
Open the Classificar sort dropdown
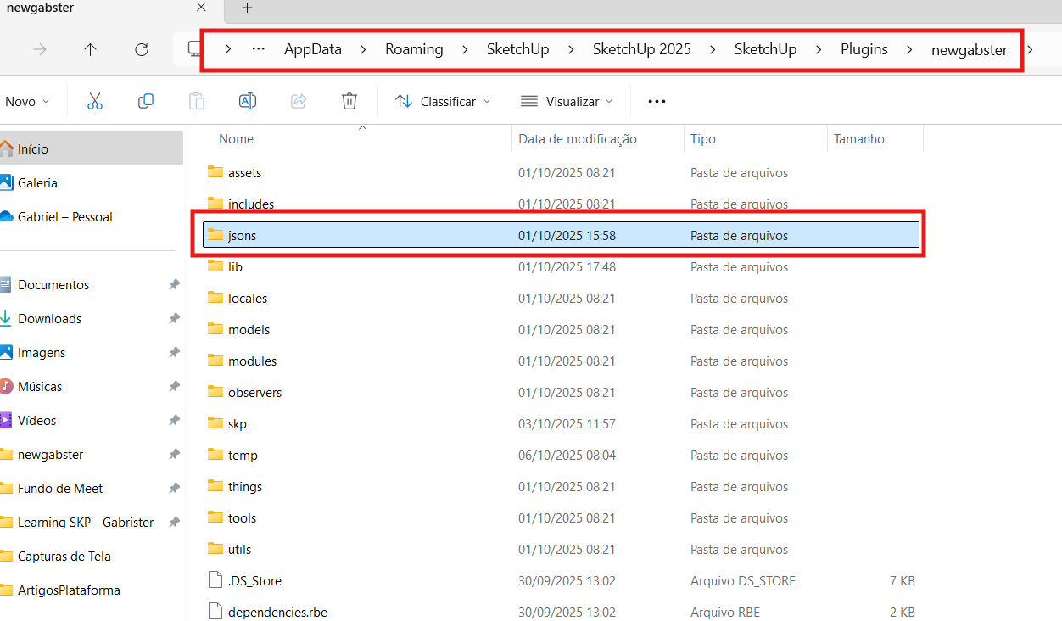(x=443, y=101)
